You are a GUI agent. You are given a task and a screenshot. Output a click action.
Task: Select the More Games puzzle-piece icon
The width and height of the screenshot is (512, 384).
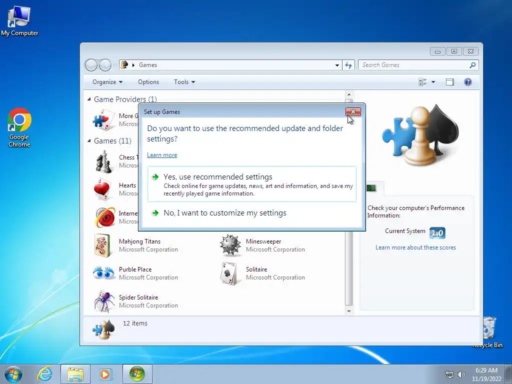click(x=103, y=120)
